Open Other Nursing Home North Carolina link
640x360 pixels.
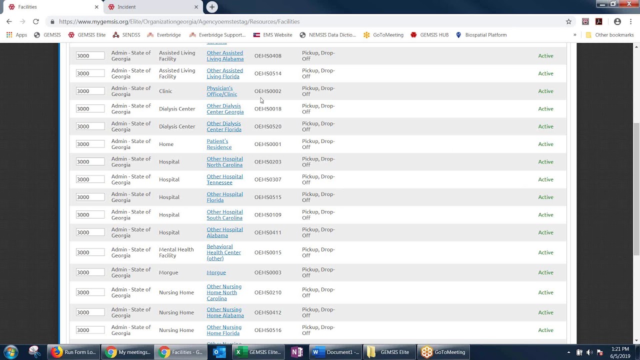click(x=224, y=292)
